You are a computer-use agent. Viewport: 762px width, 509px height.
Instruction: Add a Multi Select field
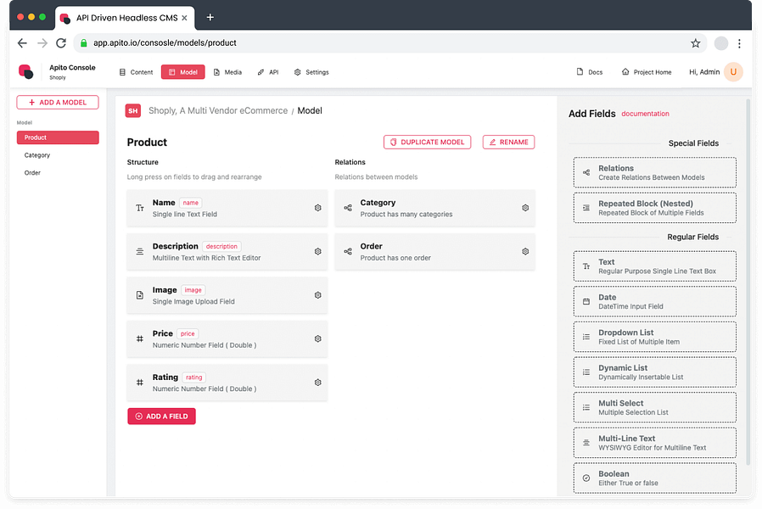pos(654,407)
